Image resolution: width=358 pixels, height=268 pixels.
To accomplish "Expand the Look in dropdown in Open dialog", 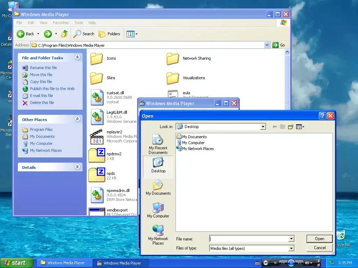I will (x=263, y=127).
